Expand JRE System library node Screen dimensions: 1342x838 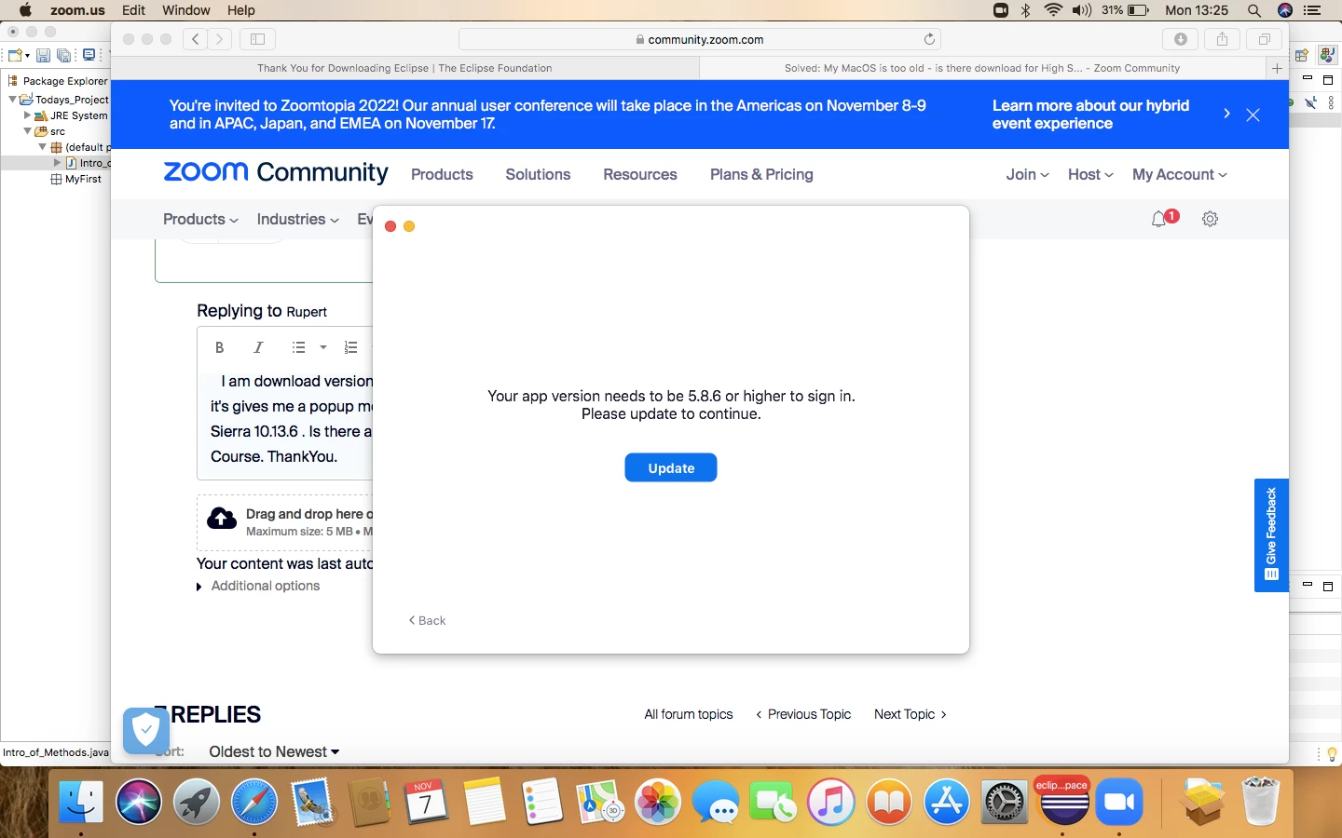(27, 115)
